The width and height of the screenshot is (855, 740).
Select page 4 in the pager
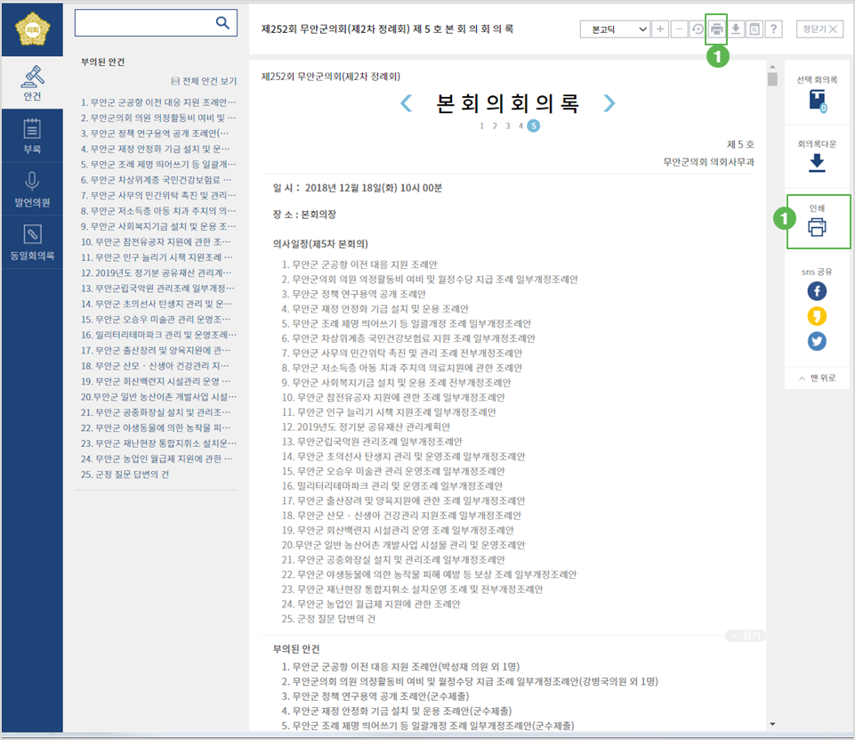[520, 126]
